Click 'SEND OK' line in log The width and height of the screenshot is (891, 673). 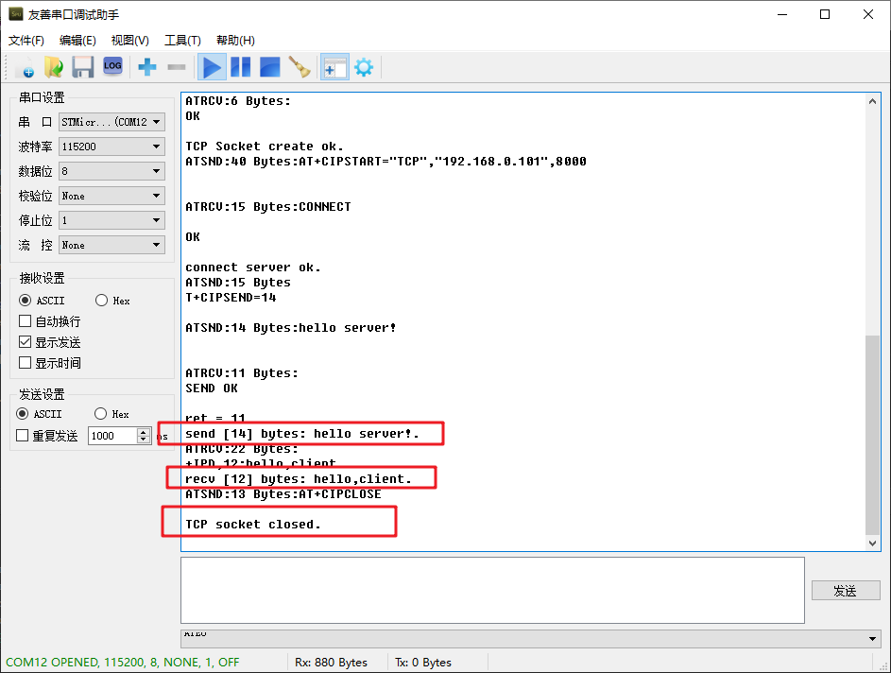tap(212, 388)
